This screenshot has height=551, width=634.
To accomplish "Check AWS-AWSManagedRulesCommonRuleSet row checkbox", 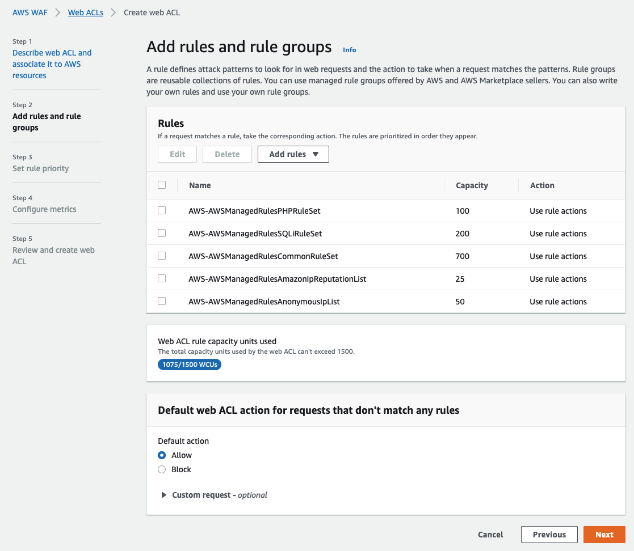I will point(162,256).
